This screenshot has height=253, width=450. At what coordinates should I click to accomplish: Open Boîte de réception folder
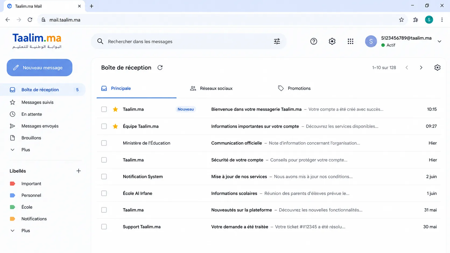click(x=43, y=90)
